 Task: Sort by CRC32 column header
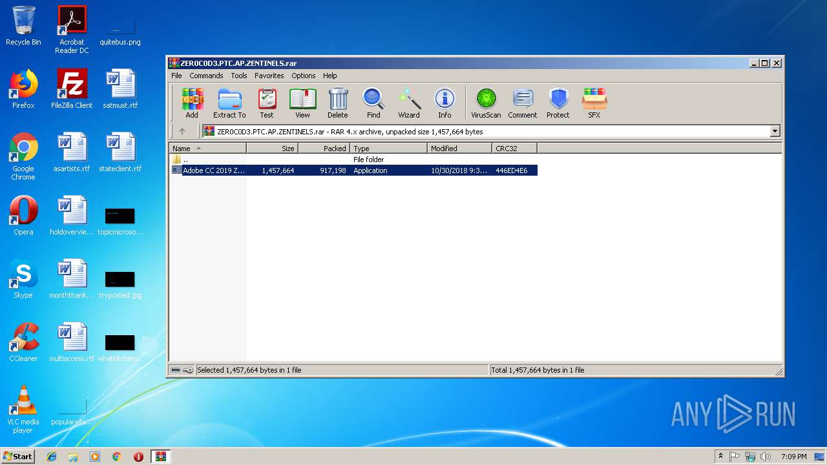click(x=514, y=149)
